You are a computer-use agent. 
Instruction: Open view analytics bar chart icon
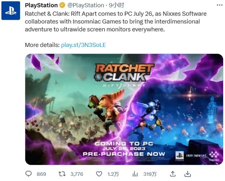135,173
